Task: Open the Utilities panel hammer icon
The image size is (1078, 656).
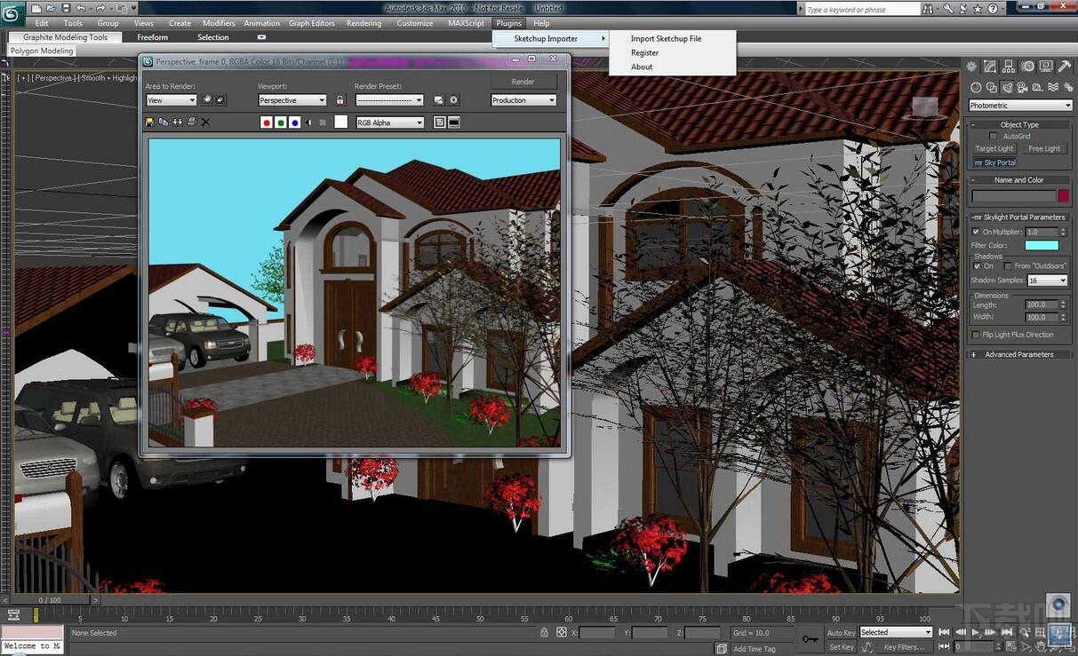Action: (1064, 65)
